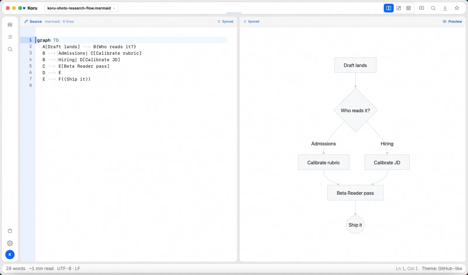Switch to editor-only mode icon
Viewport: 468px width, 275px height.
399,8
